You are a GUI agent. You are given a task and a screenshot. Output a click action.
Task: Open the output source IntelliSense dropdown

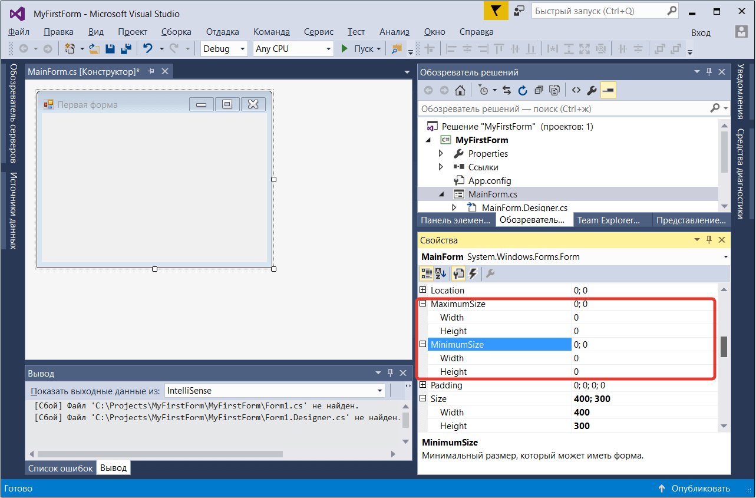coord(380,390)
